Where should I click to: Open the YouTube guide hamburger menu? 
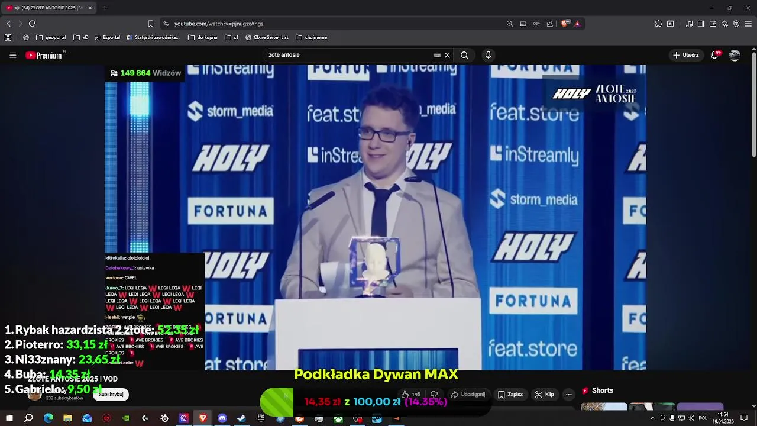click(x=12, y=55)
